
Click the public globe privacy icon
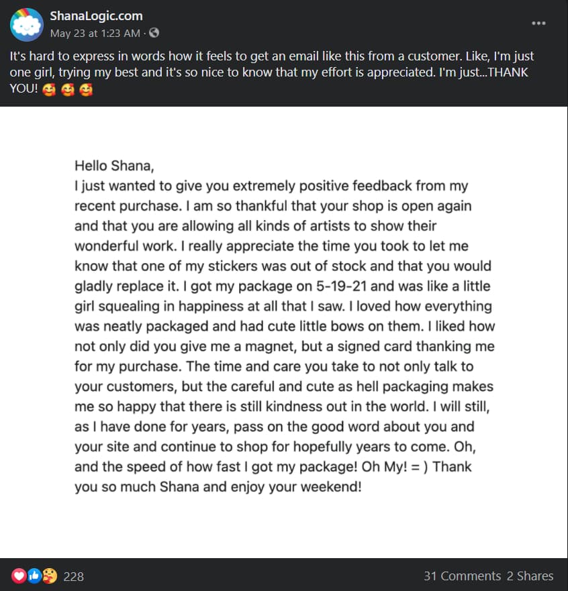click(x=154, y=33)
